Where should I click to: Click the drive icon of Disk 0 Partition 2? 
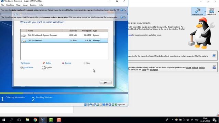point(24,41)
